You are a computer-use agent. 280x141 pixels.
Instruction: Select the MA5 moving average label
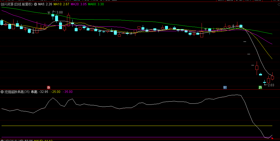pos(45,4)
